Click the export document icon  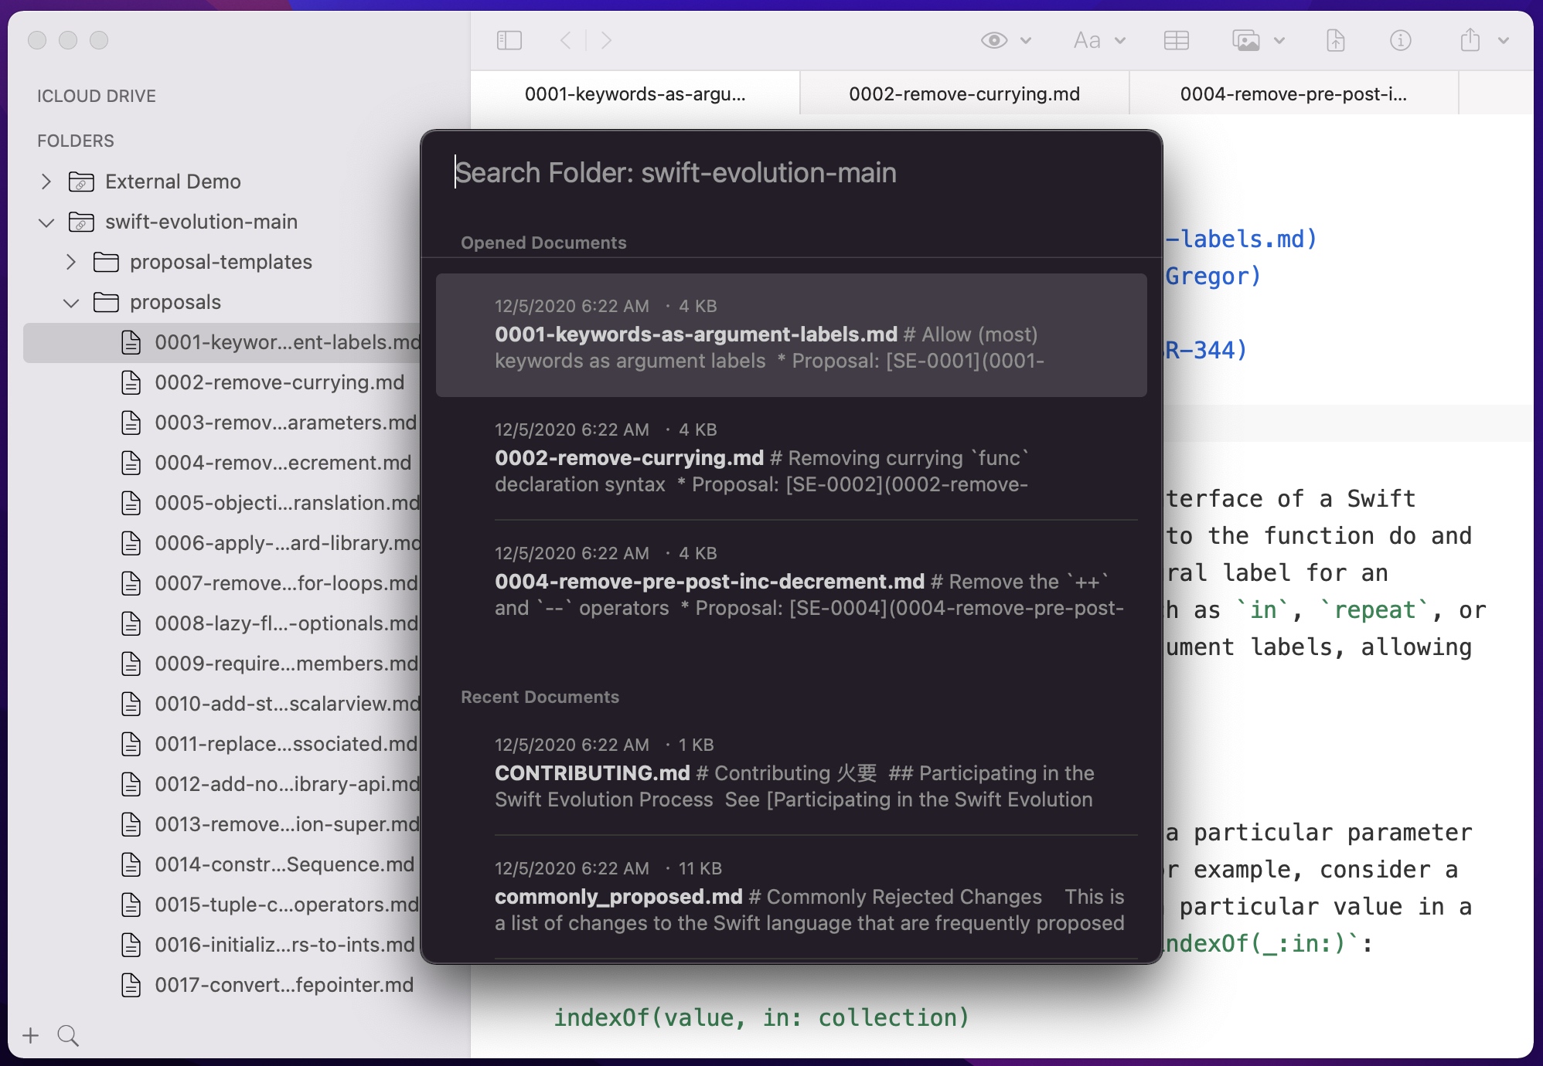(x=1335, y=40)
